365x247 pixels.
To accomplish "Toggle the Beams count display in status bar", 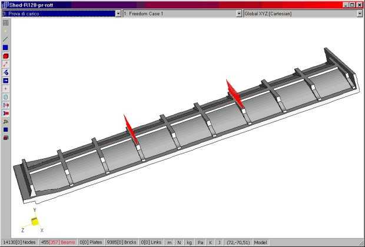I will pyautogui.click(x=54, y=242).
